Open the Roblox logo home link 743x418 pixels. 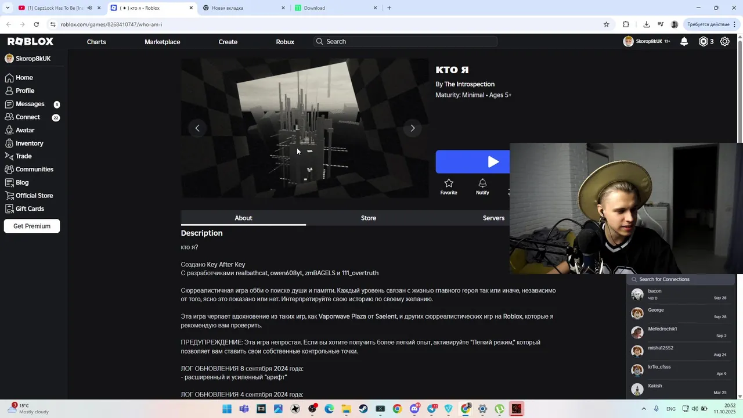click(x=30, y=41)
